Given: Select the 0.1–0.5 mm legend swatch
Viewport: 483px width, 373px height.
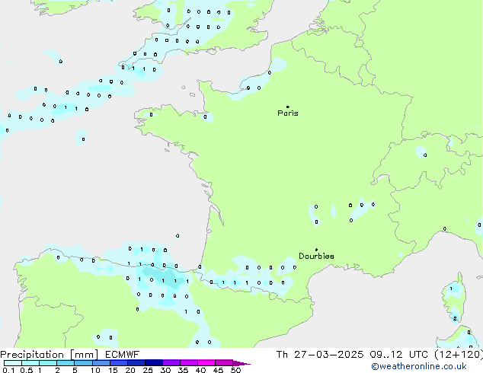Looking at the screenshot, I should click(13, 363).
